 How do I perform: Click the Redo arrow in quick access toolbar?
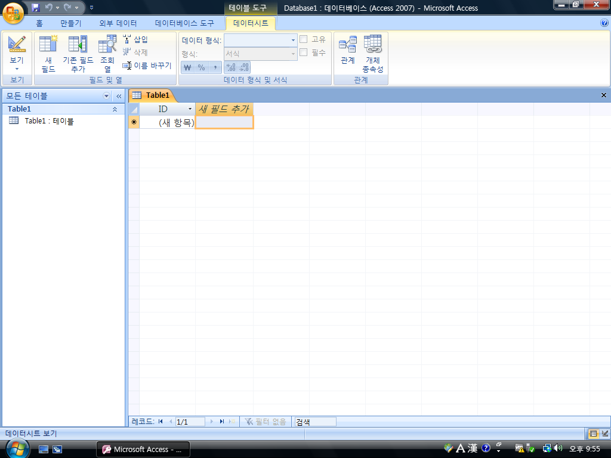point(68,7)
